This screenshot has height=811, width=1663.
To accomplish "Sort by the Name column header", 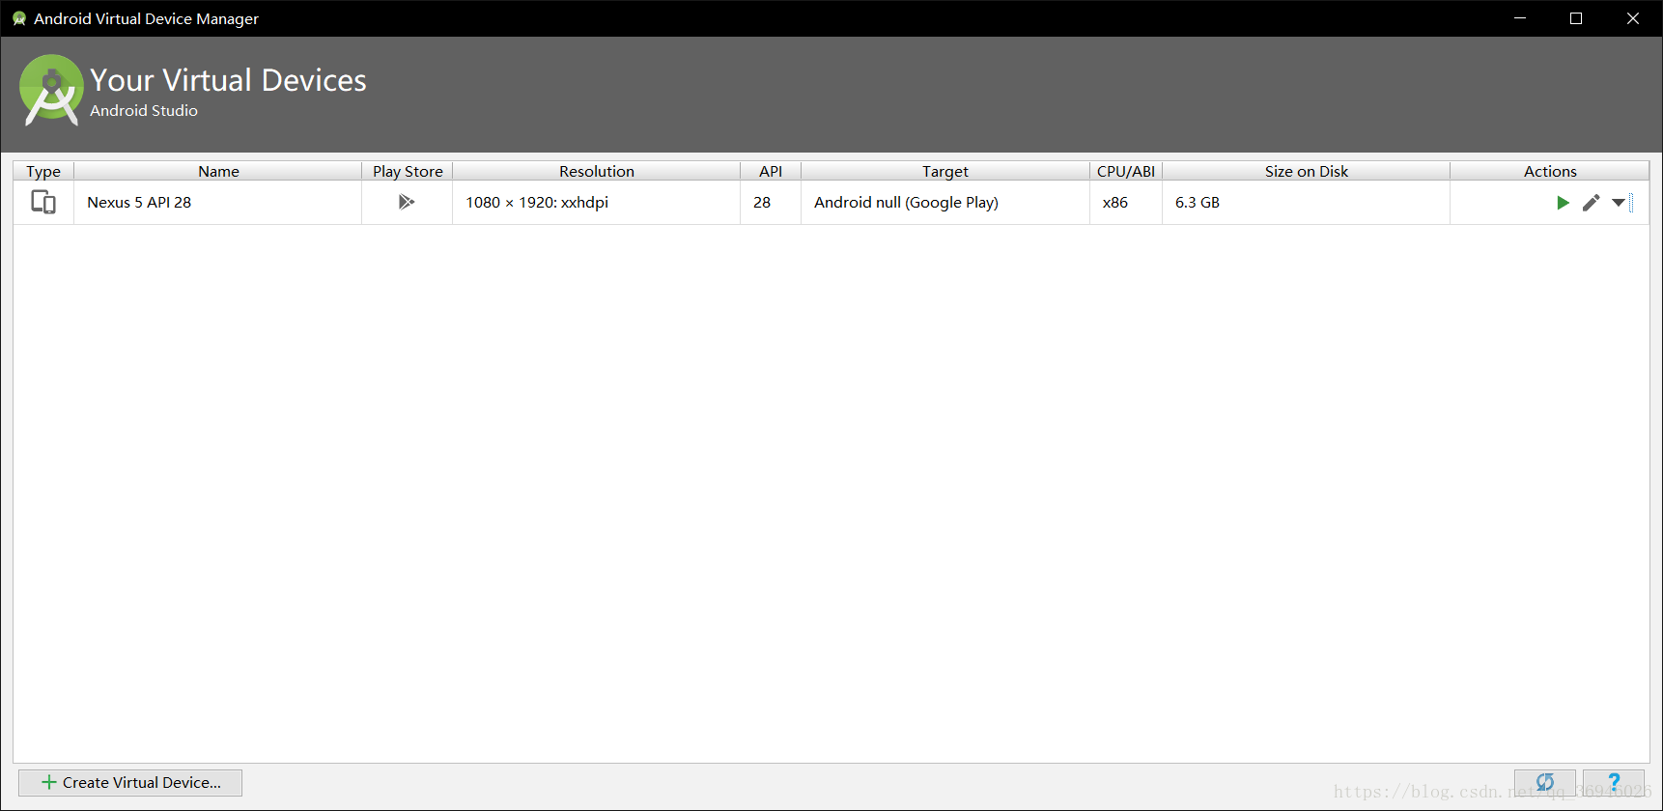I will click(x=218, y=171).
